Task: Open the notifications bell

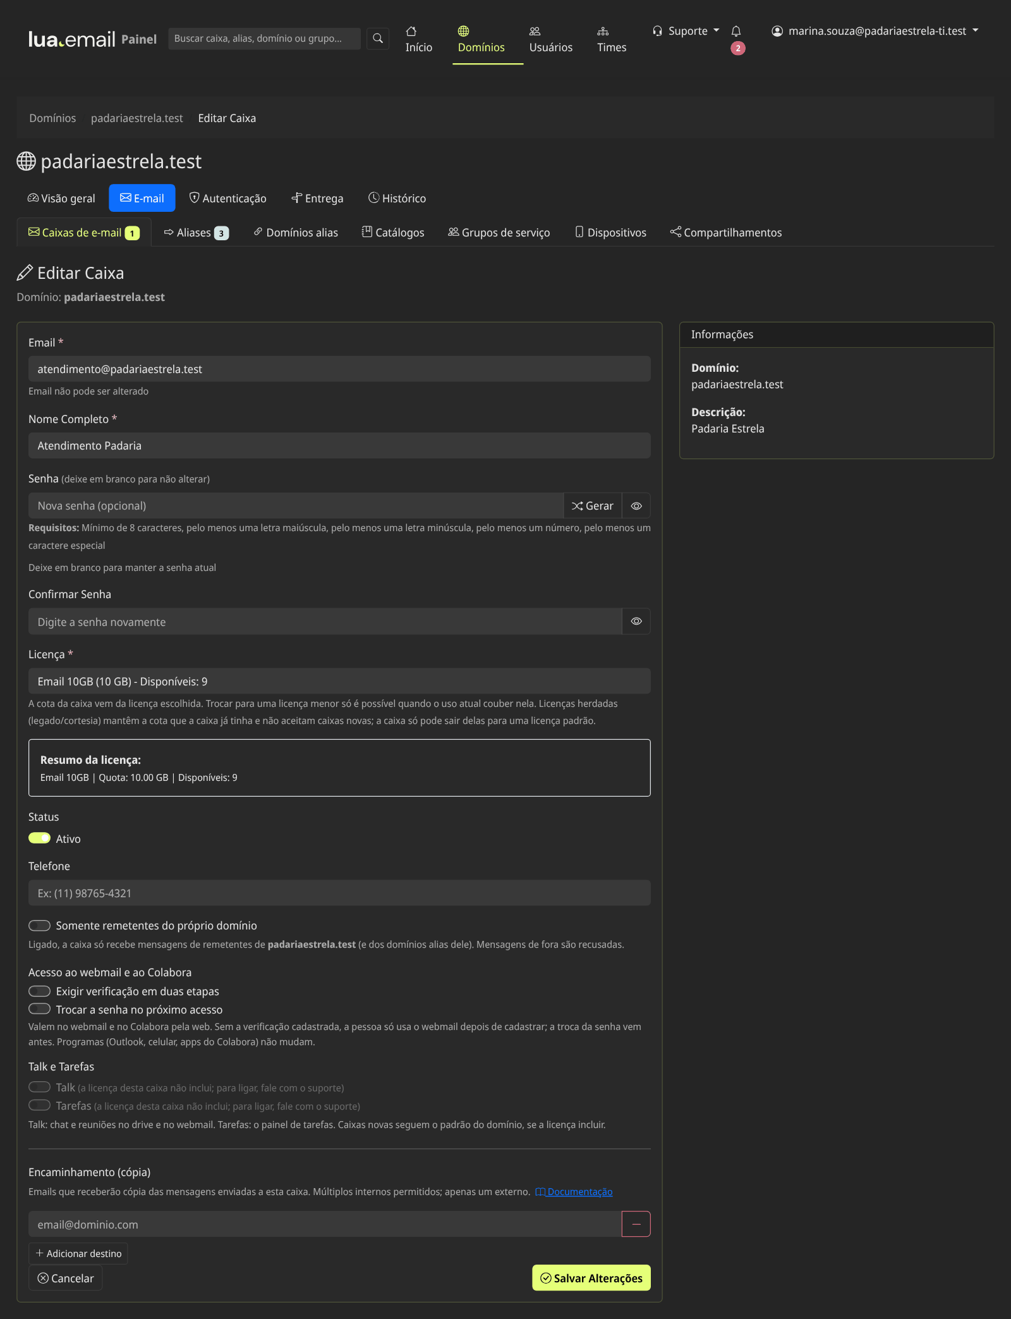Action: click(x=736, y=32)
